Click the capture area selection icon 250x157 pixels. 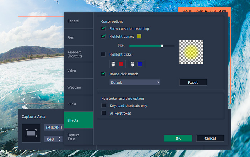pos(31,133)
